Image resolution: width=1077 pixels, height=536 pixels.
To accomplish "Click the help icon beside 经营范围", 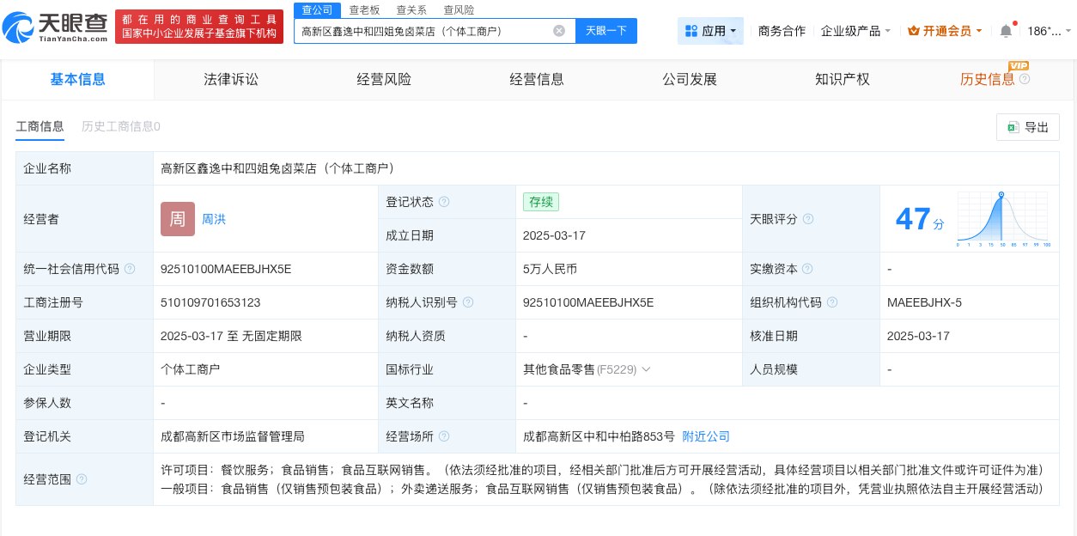I will pos(82,479).
